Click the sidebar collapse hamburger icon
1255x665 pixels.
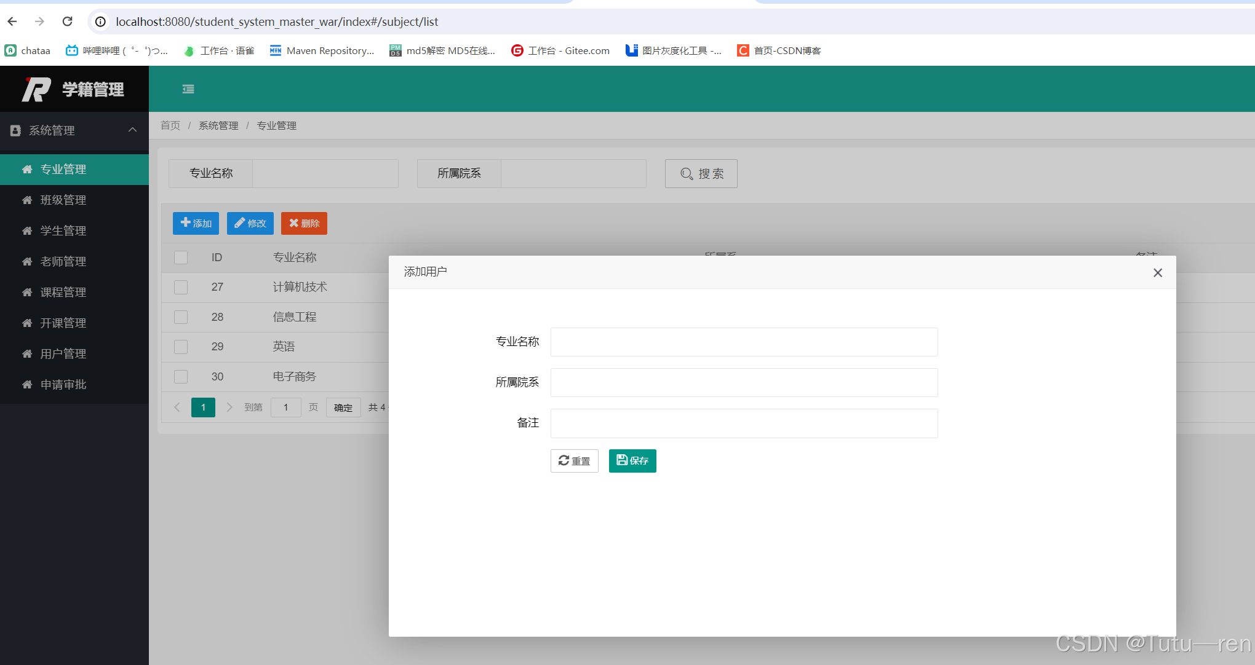188,89
